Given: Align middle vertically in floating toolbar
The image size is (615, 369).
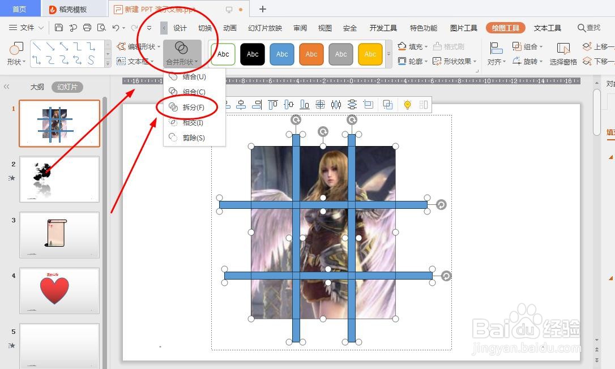Looking at the screenshot, I should pyautogui.click(x=289, y=105).
